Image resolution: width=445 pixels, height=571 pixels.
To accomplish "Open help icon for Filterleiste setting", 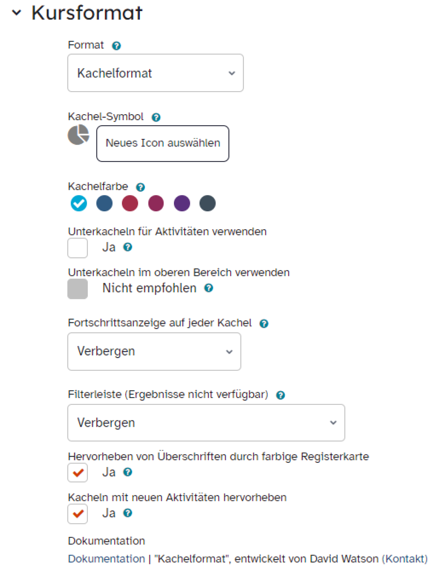I will 281,395.
